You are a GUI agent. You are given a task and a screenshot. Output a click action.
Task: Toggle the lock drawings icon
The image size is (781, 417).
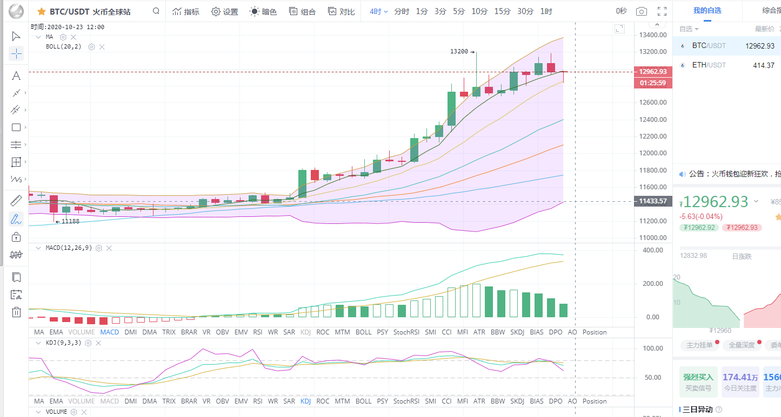tap(16, 237)
